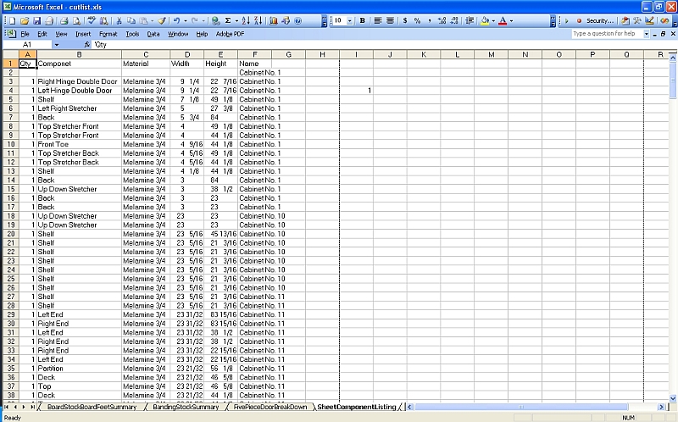
Task: Apply the yellow fill color swatch
Action: 485,20
